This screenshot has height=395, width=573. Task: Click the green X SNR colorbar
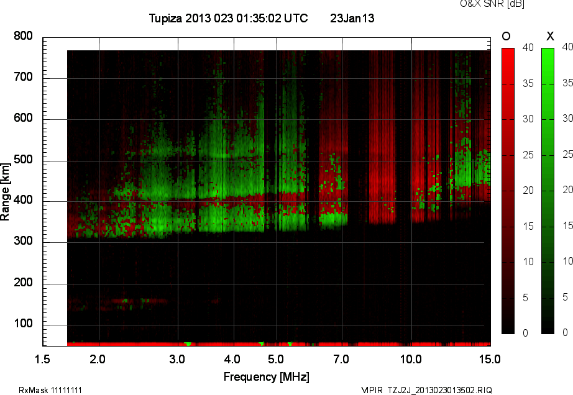[548, 190]
